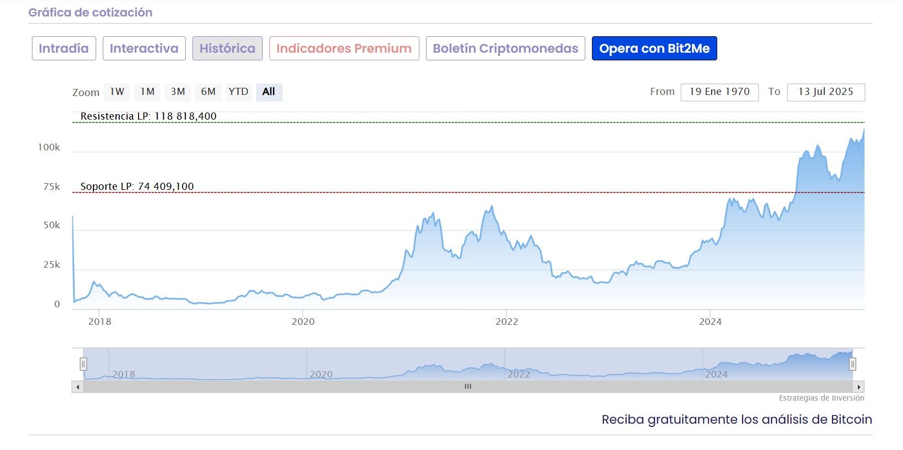The image size is (903, 450).
Task: Select YTD zoom range
Action: [239, 92]
